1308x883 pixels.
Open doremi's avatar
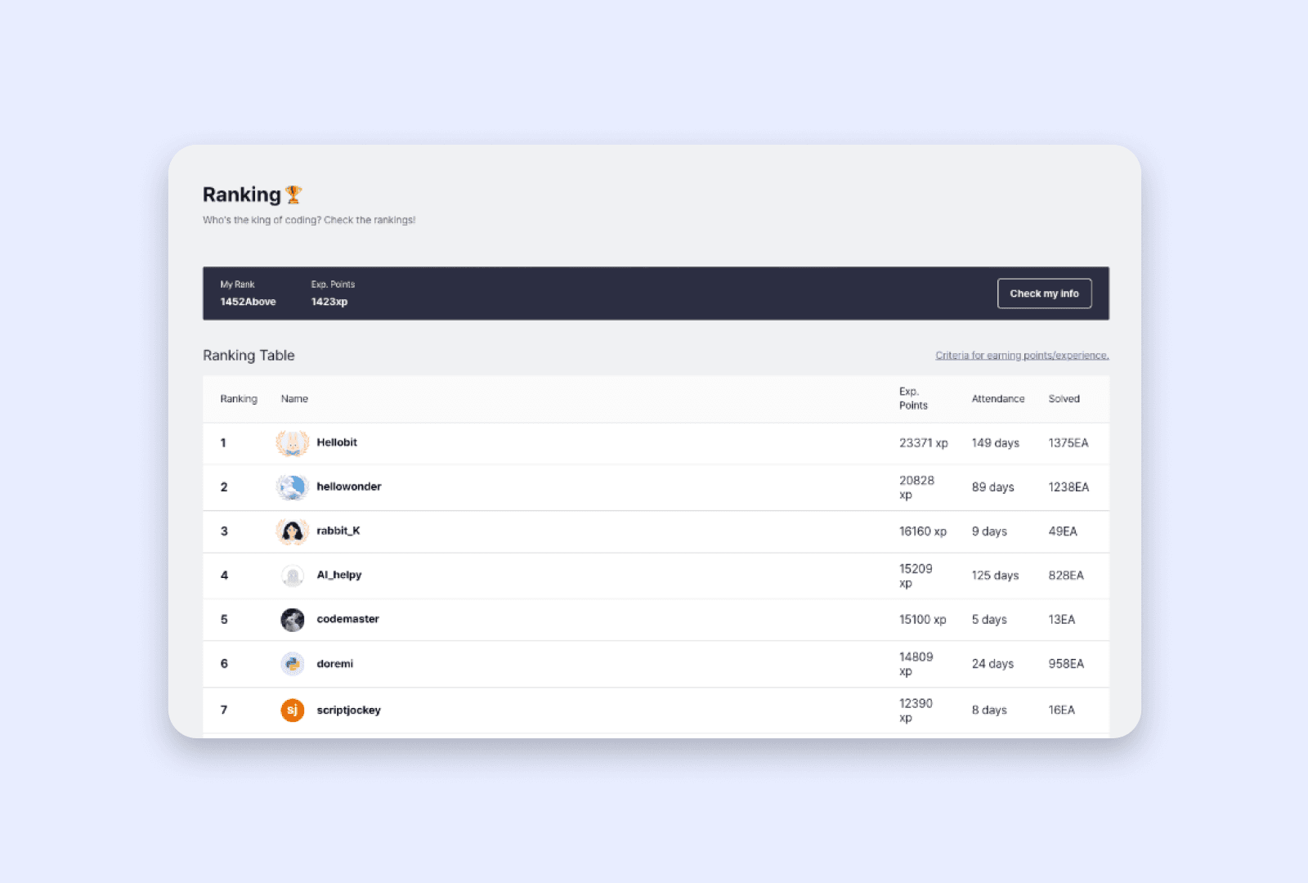click(x=292, y=664)
